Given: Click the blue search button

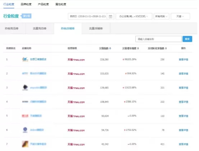Looking at the screenshot, I should (187, 39).
